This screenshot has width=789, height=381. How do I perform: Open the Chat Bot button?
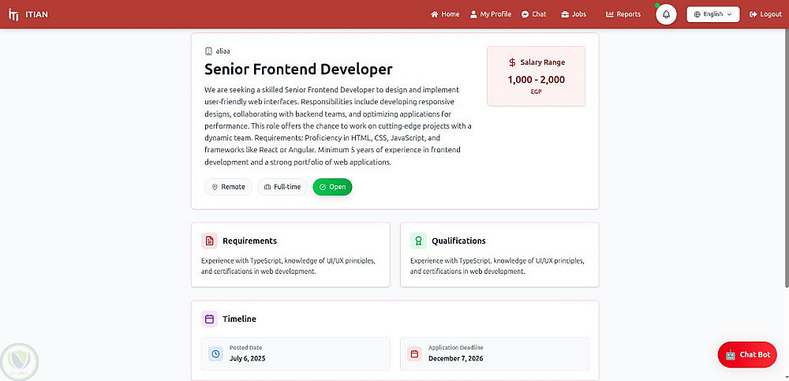(x=747, y=354)
